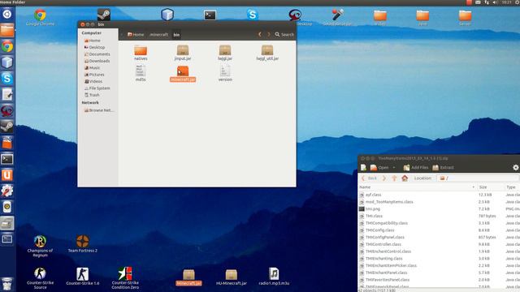Click the bin path bar segment
This screenshot has height=292, width=520.
point(176,34)
